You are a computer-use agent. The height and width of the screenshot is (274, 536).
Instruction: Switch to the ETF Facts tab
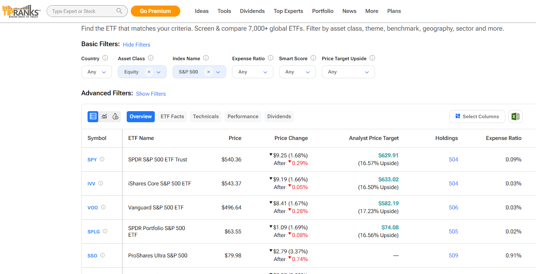(x=172, y=116)
